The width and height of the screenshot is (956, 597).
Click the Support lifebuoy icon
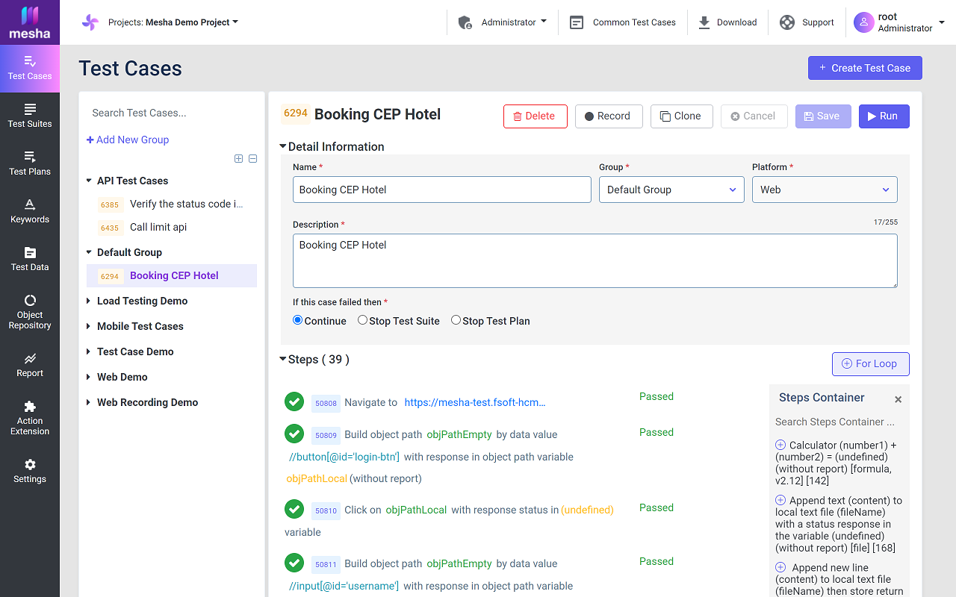(787, 22)
